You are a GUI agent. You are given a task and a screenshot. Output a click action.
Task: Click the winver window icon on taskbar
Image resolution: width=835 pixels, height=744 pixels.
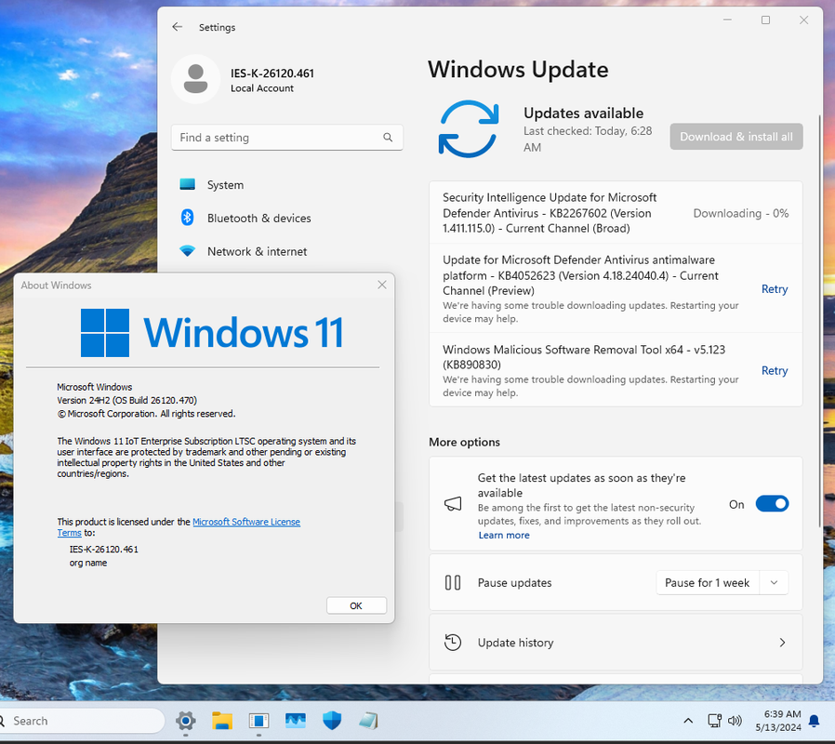tap(258, 721)
